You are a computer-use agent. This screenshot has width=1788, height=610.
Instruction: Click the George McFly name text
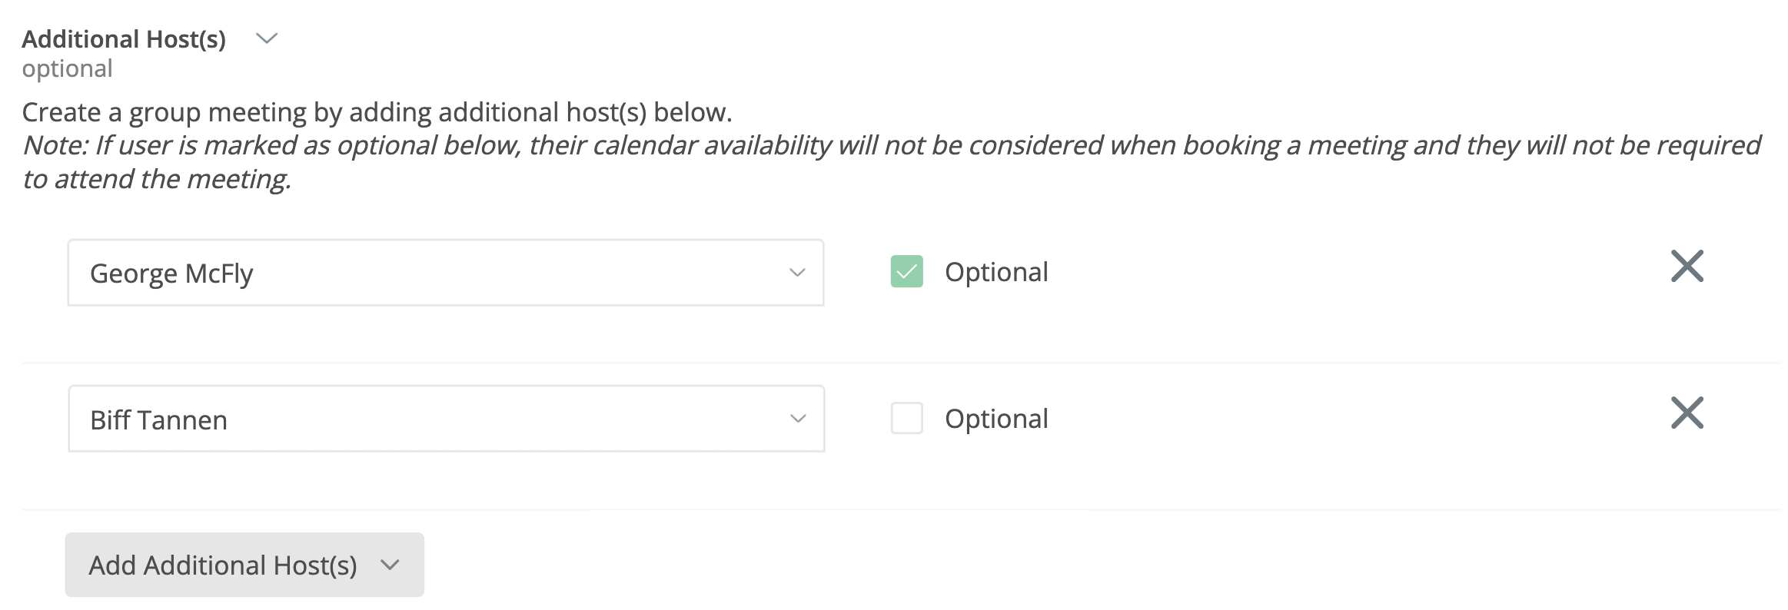click(x=171, y=274)
